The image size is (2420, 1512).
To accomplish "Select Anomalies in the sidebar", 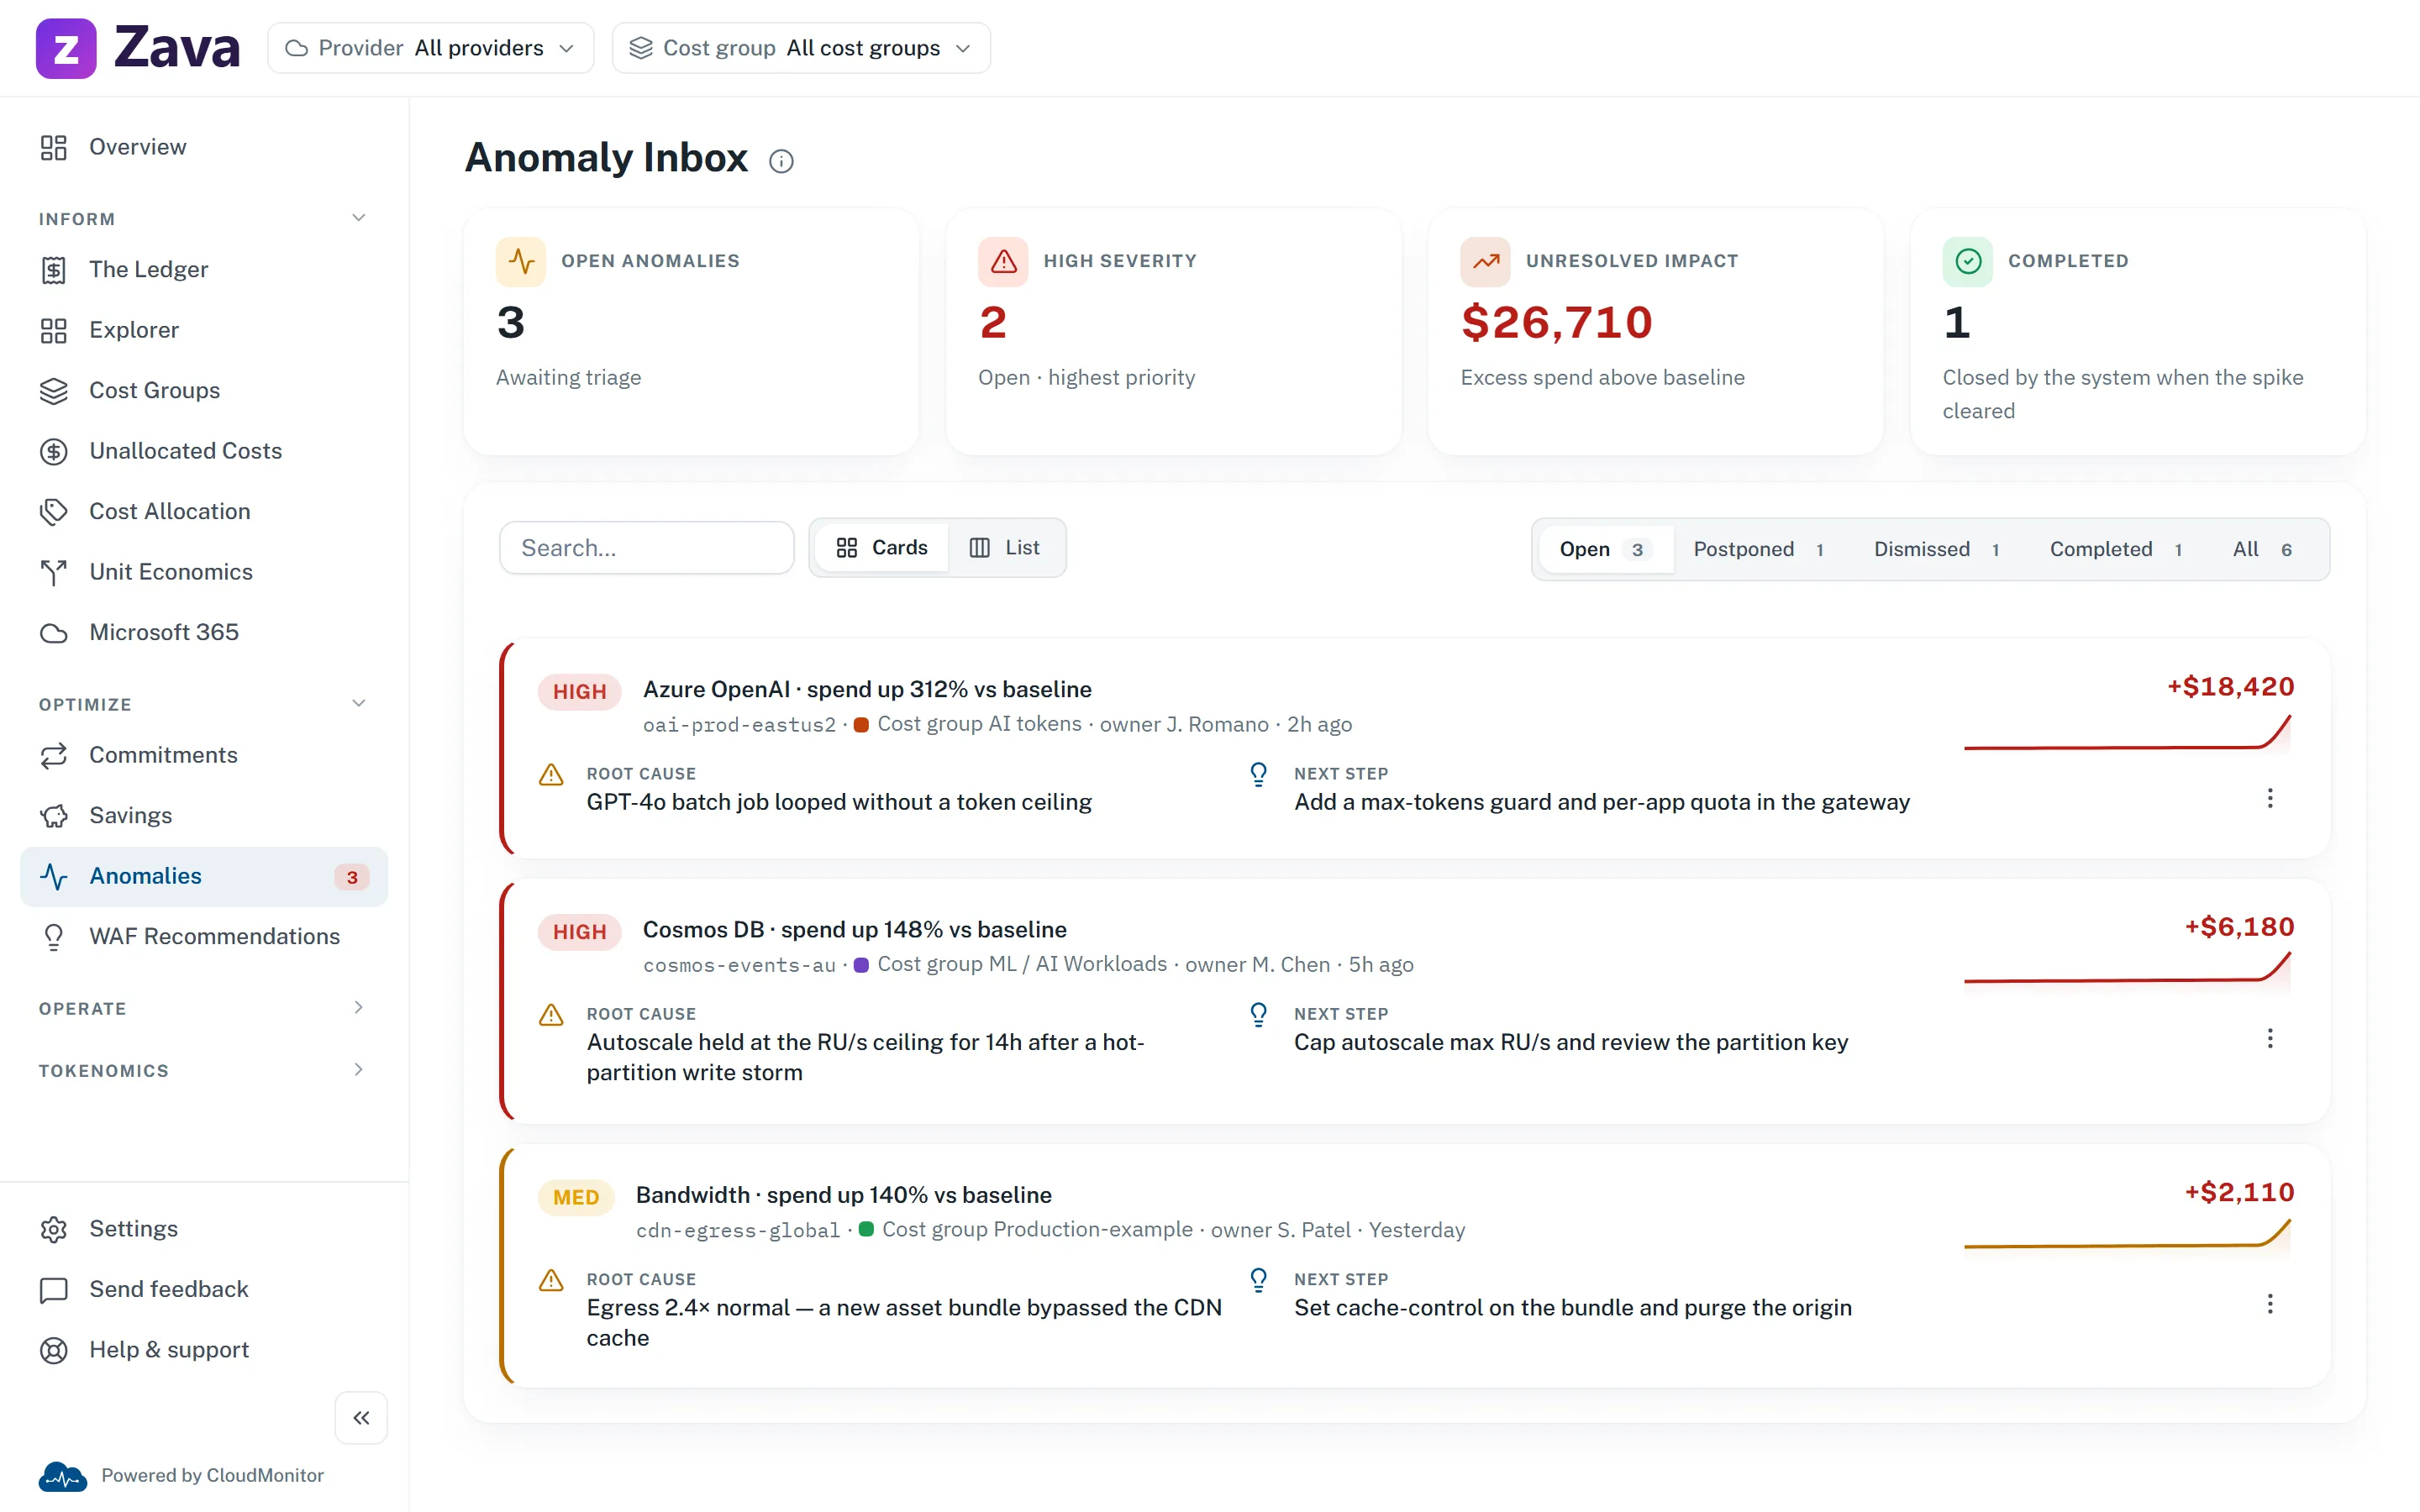I will click(x=204, y=876).
